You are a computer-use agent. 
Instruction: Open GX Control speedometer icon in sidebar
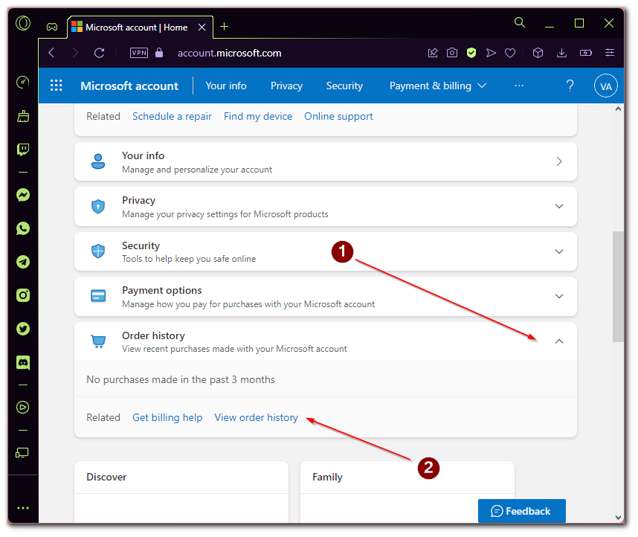click(23, 82)
